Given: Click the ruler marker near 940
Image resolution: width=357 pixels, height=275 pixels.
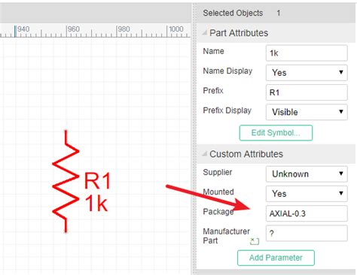Looking at the screenshot, I should [15, 31].
